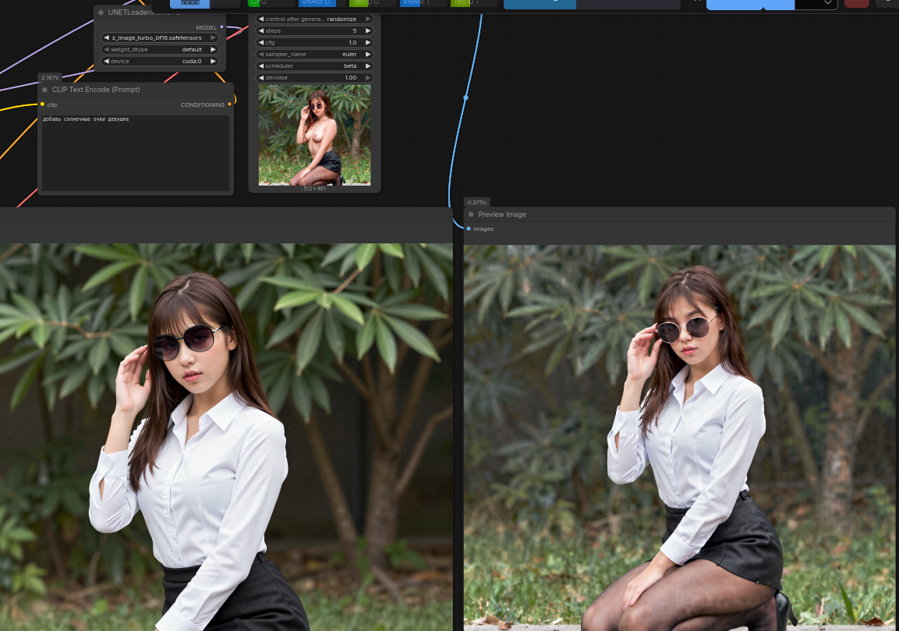Open the large left preview image

pyautogui.click(x=226, y=437)
